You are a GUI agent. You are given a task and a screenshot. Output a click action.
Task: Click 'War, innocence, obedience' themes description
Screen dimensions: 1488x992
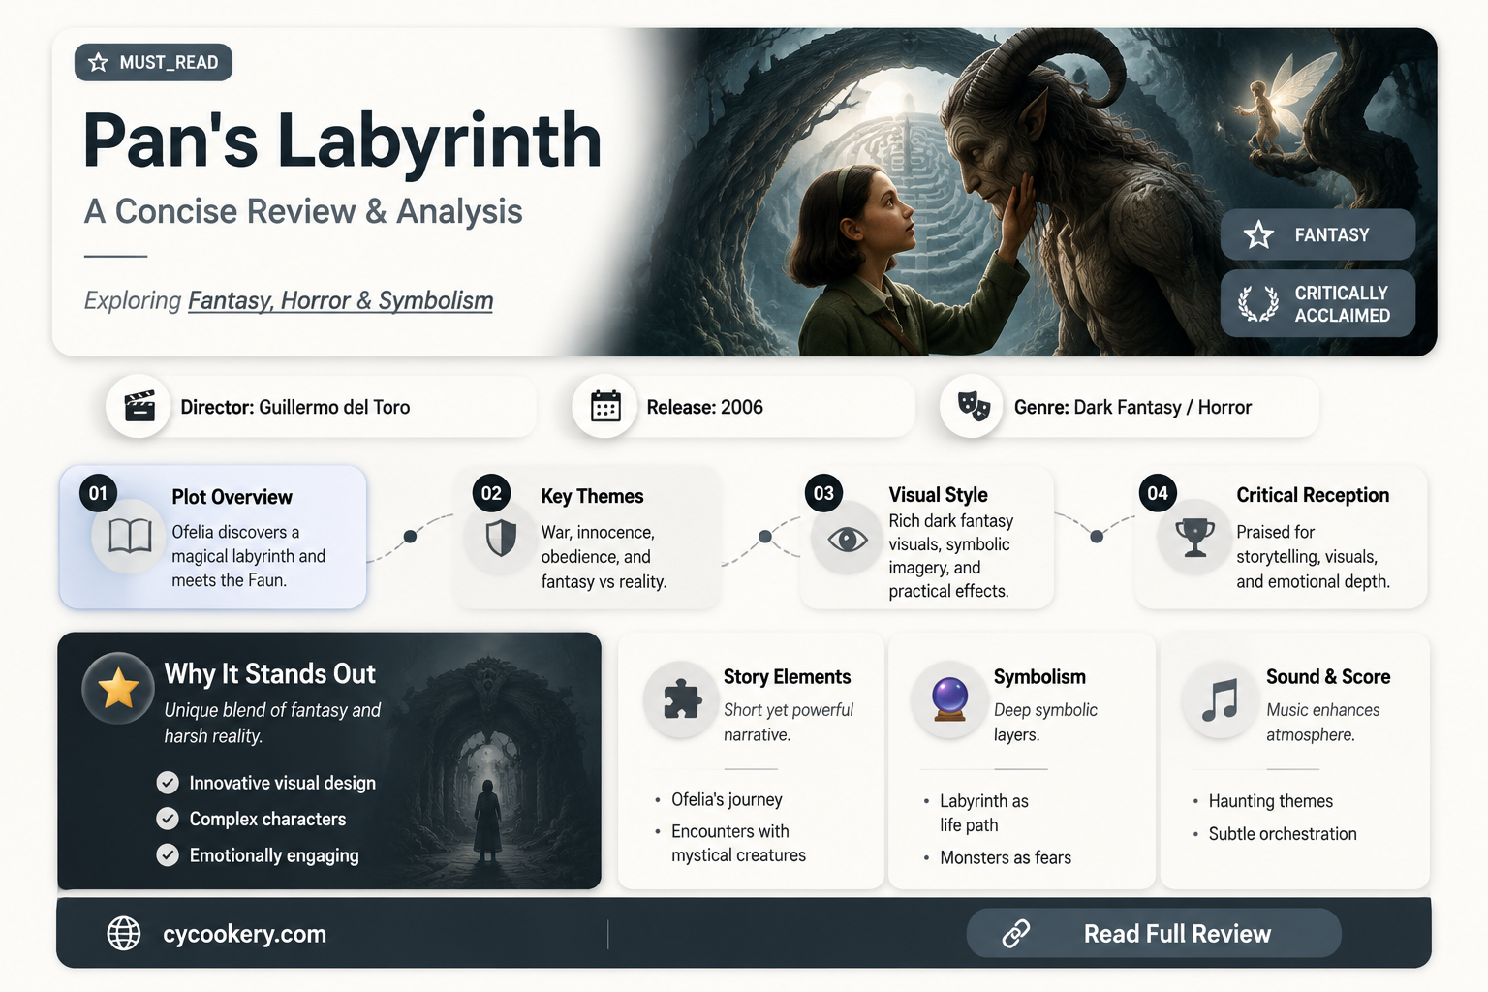coord(603,557)
